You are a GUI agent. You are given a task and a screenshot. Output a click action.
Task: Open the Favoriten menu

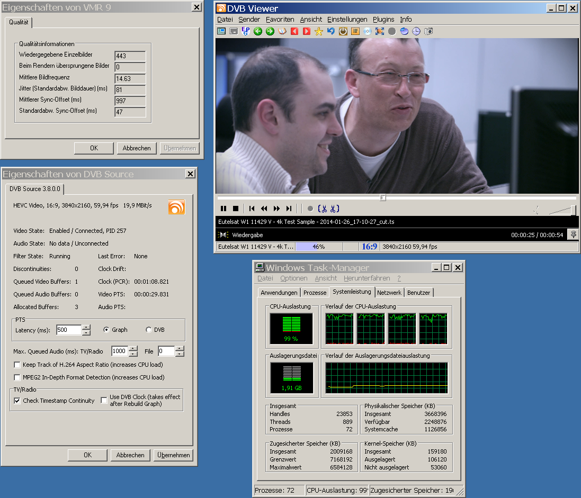(x=280, y=19)
